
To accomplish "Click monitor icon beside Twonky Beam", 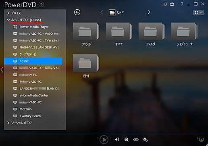I will pos(15,116).
